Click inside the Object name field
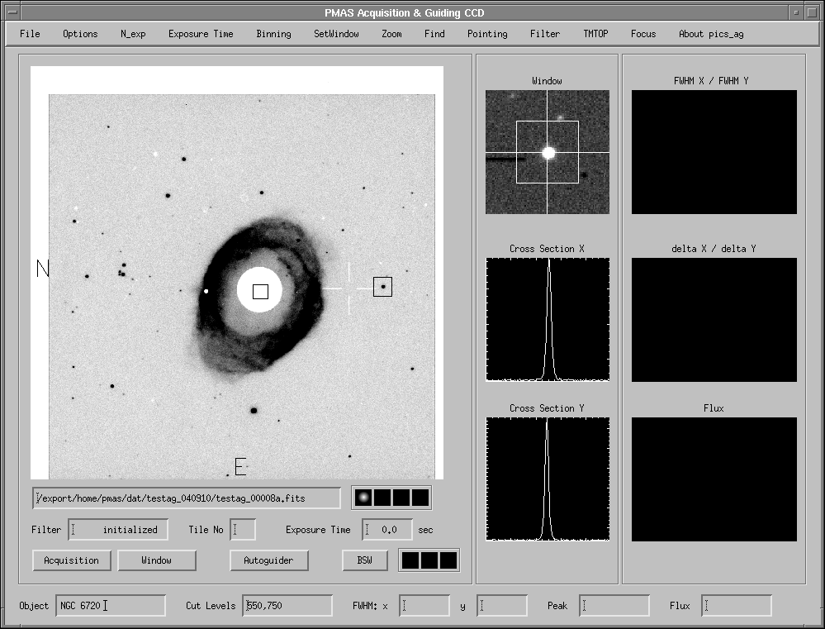Screen dimensions: 825x629 point(111,606)
